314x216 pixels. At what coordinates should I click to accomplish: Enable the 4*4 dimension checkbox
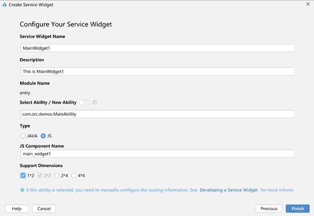pos(74,175)
